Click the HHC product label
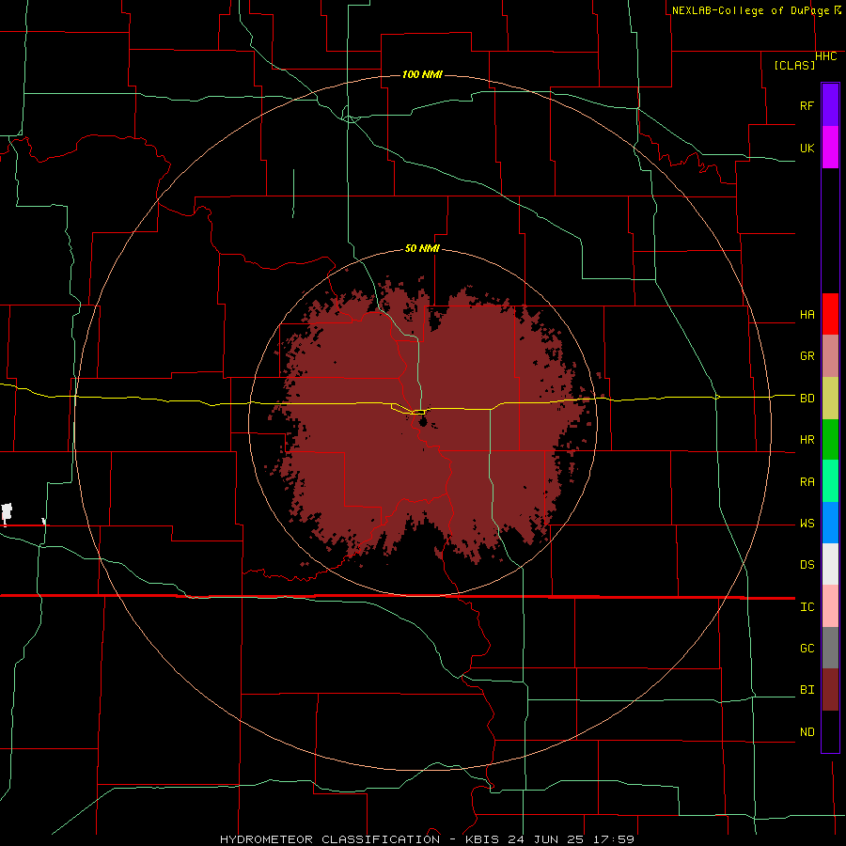The image size is (846, 846). pos(825,56)
